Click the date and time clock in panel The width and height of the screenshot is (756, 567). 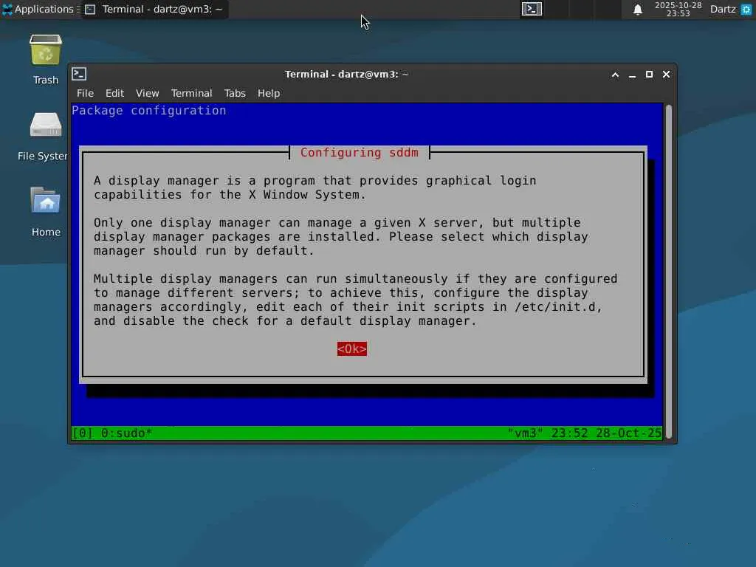point(678,9)
